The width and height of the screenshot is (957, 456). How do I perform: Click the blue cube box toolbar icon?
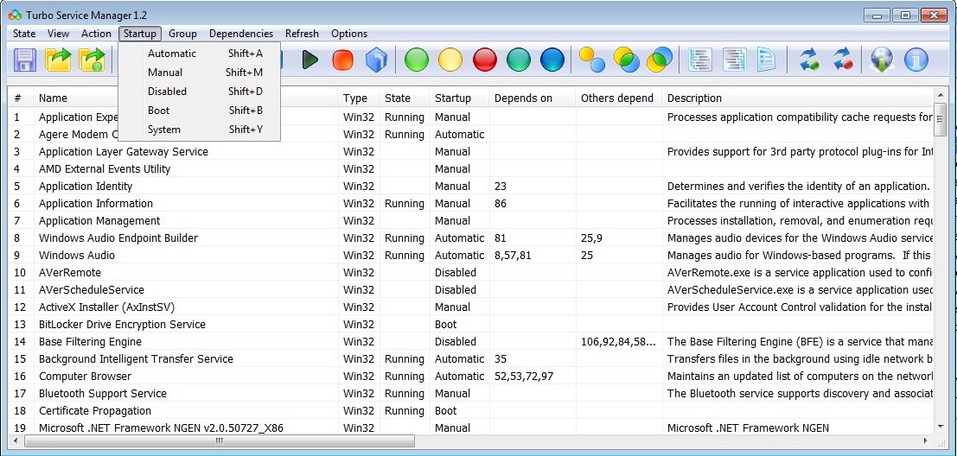tap(375, 60)
